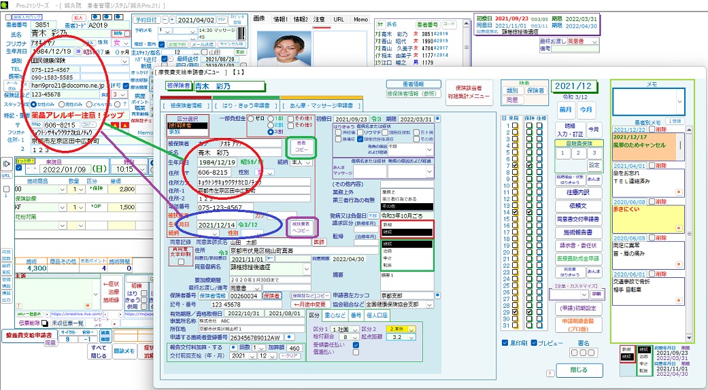
Task: Open the 続柄 dropdown showing 本人
Action: tap(309, 162)
